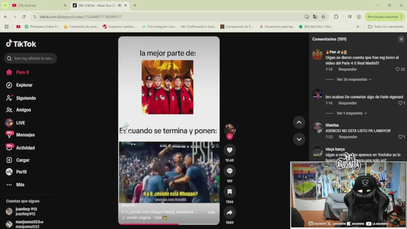Follow creator with red plus button
This screenshot has height=229, width=407.
point(230,136)
